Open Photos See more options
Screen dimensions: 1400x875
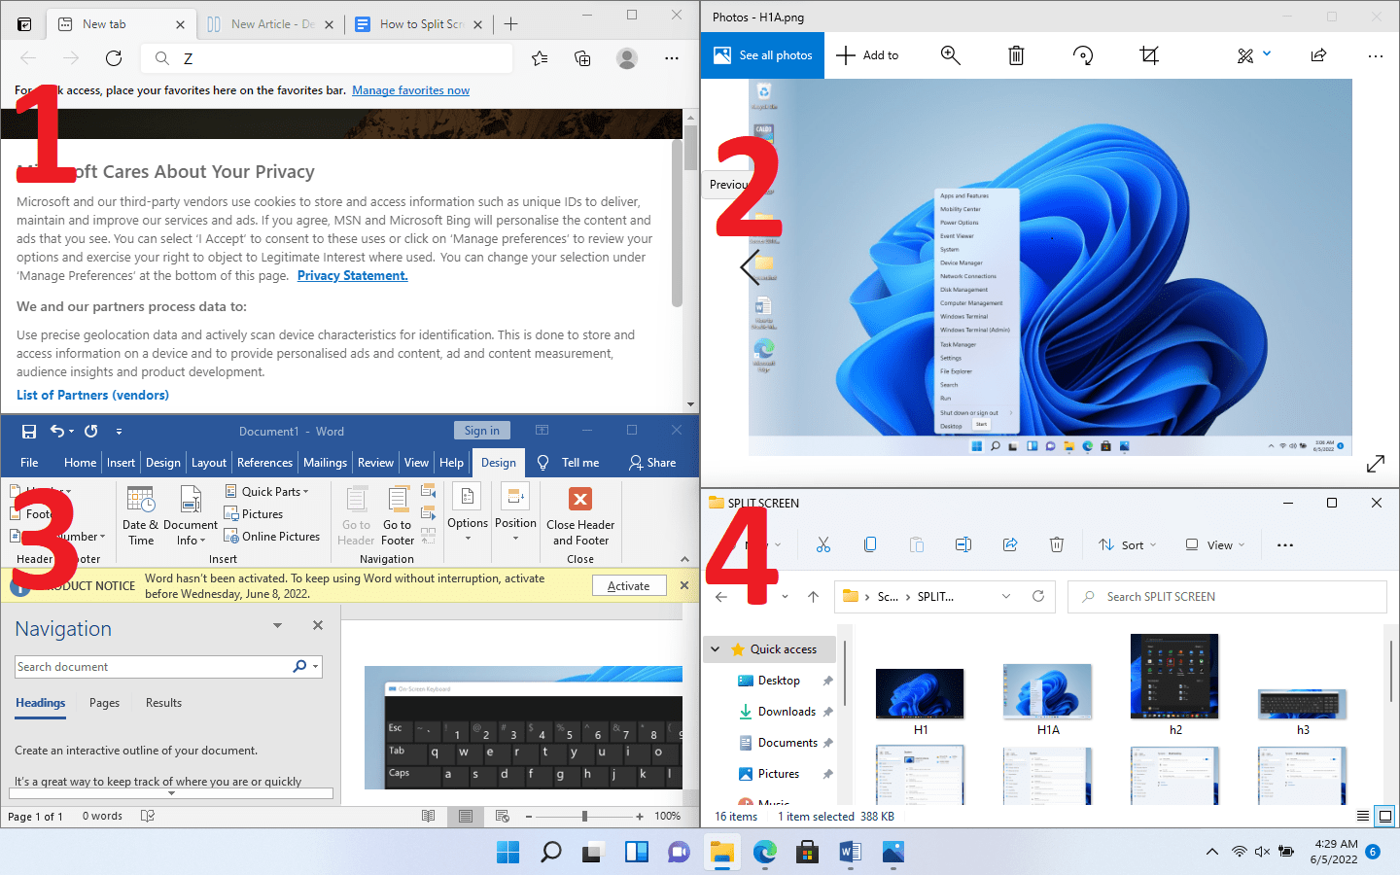[1375, 55]
